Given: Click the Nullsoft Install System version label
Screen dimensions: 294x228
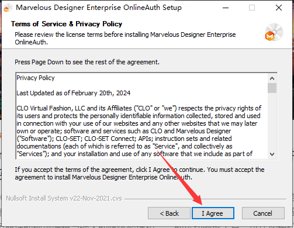Looking at the screenshot, I should [64, 198].
